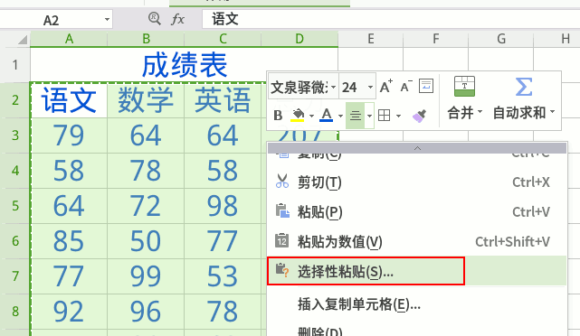The width and height of the screenshot is (580, 336).
Task: Click the select-all corner triangle
Action: 23,39
